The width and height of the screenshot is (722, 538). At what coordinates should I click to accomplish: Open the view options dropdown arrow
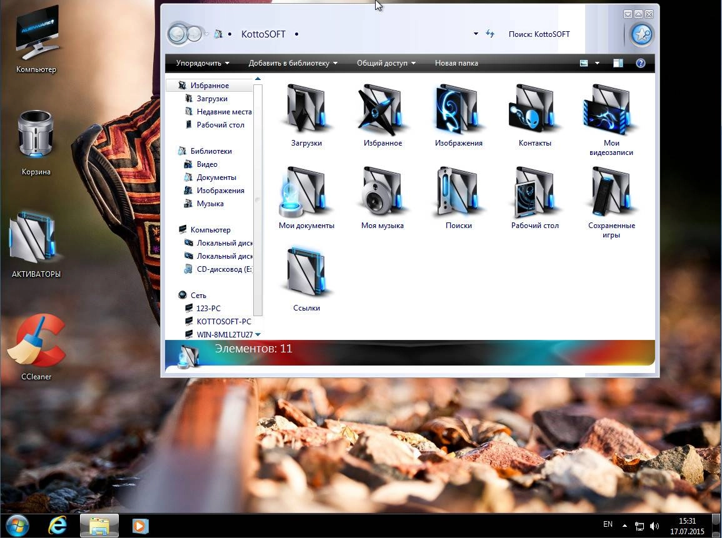(597, 63)
